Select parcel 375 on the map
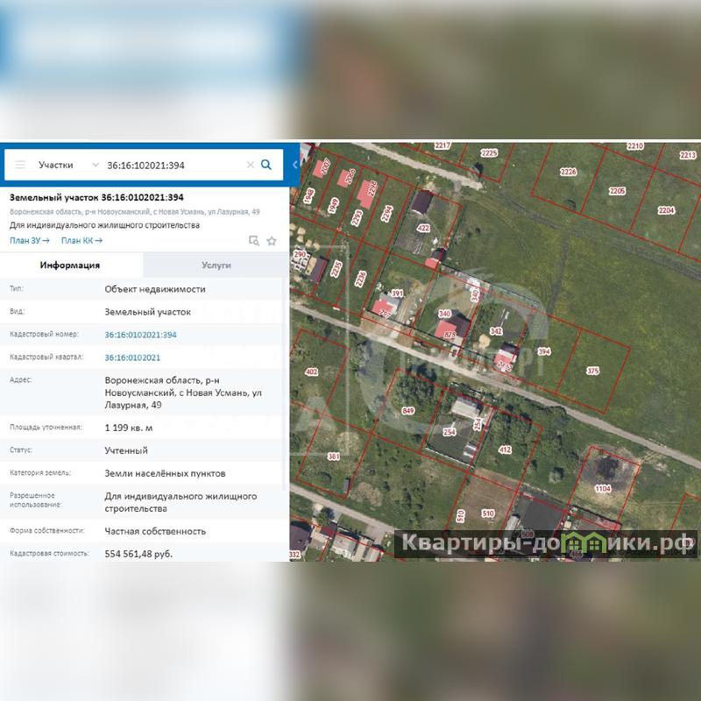The width and height of the screenshot is (701, 701). [593, 371]
